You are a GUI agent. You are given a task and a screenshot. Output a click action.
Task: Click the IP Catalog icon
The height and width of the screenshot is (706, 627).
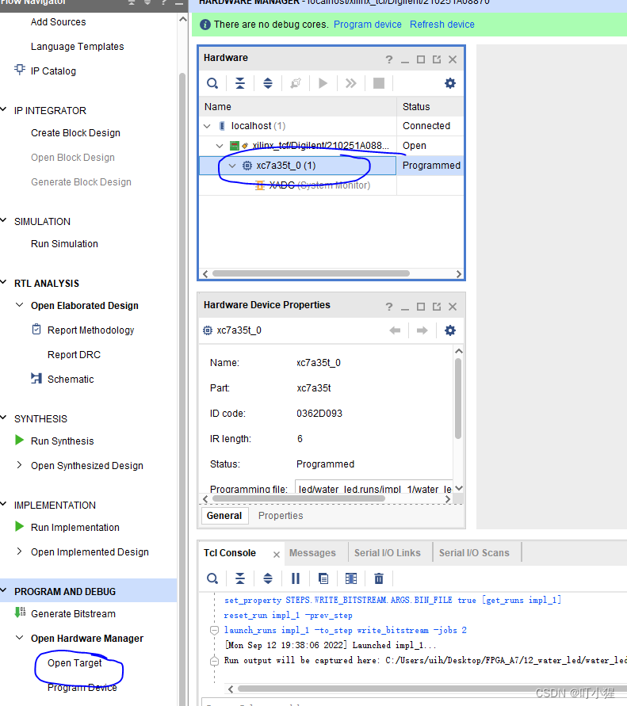(x=20, y=70)
